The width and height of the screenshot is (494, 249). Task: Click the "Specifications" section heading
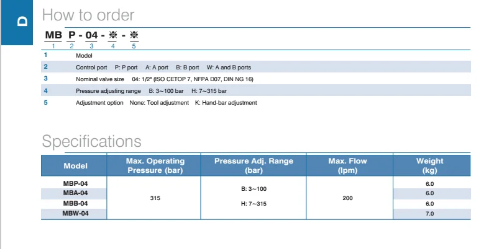click(91, 141)
